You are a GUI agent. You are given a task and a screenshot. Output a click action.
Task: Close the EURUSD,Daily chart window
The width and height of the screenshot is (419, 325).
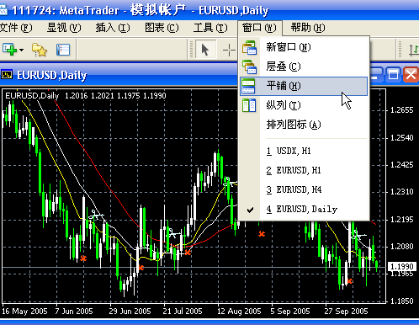(411, 75)
